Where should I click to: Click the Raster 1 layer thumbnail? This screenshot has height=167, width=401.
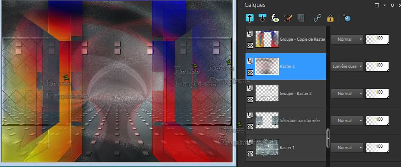click(x=267, y=148)
